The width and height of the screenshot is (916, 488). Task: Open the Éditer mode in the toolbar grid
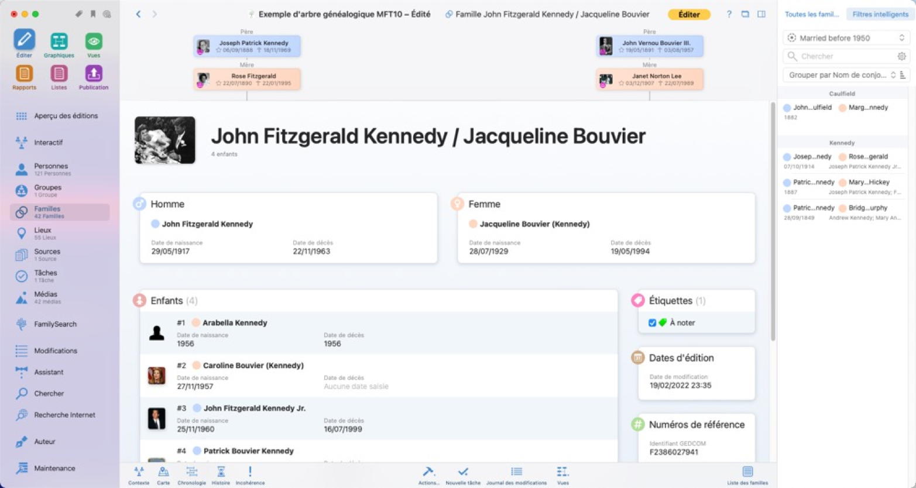[x=24, y=44]
